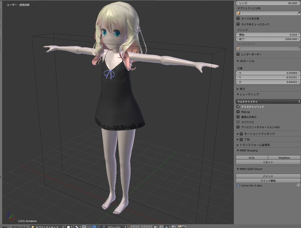
Task: Clear the SDEF cache with the X icon
Action: coord(298,185)
